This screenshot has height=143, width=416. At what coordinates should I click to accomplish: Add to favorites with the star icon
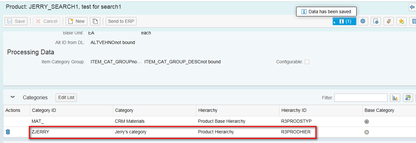coord(402,21)
